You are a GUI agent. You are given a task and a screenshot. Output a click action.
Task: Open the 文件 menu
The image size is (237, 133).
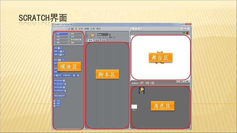[x=81, y=29]
